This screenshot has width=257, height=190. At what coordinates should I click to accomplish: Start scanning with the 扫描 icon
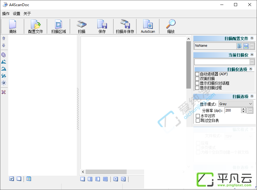pos(81,26)
